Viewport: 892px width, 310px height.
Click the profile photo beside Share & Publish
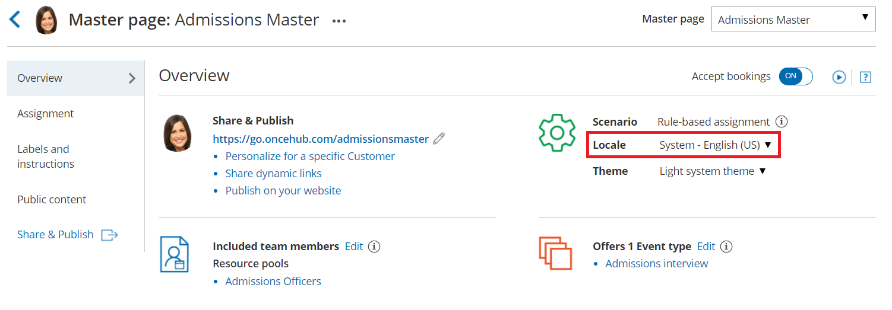pyautogui.click(x=178, y=133)
